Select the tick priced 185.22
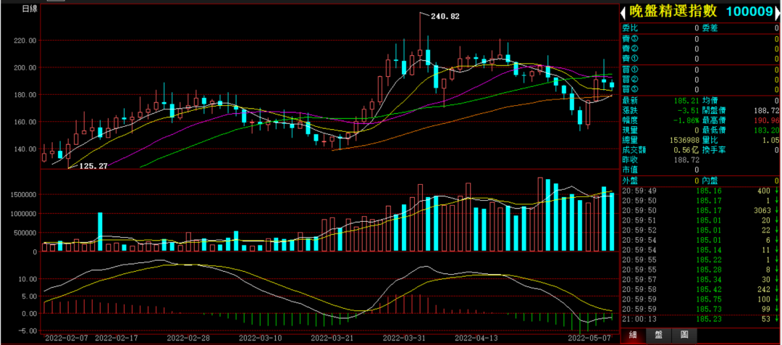This screenshot has height=345, width=782. pyautogui.click(x=700, y=259)
